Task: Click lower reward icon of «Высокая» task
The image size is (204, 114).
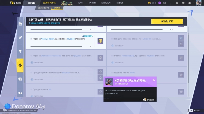Action: point(100,78)
